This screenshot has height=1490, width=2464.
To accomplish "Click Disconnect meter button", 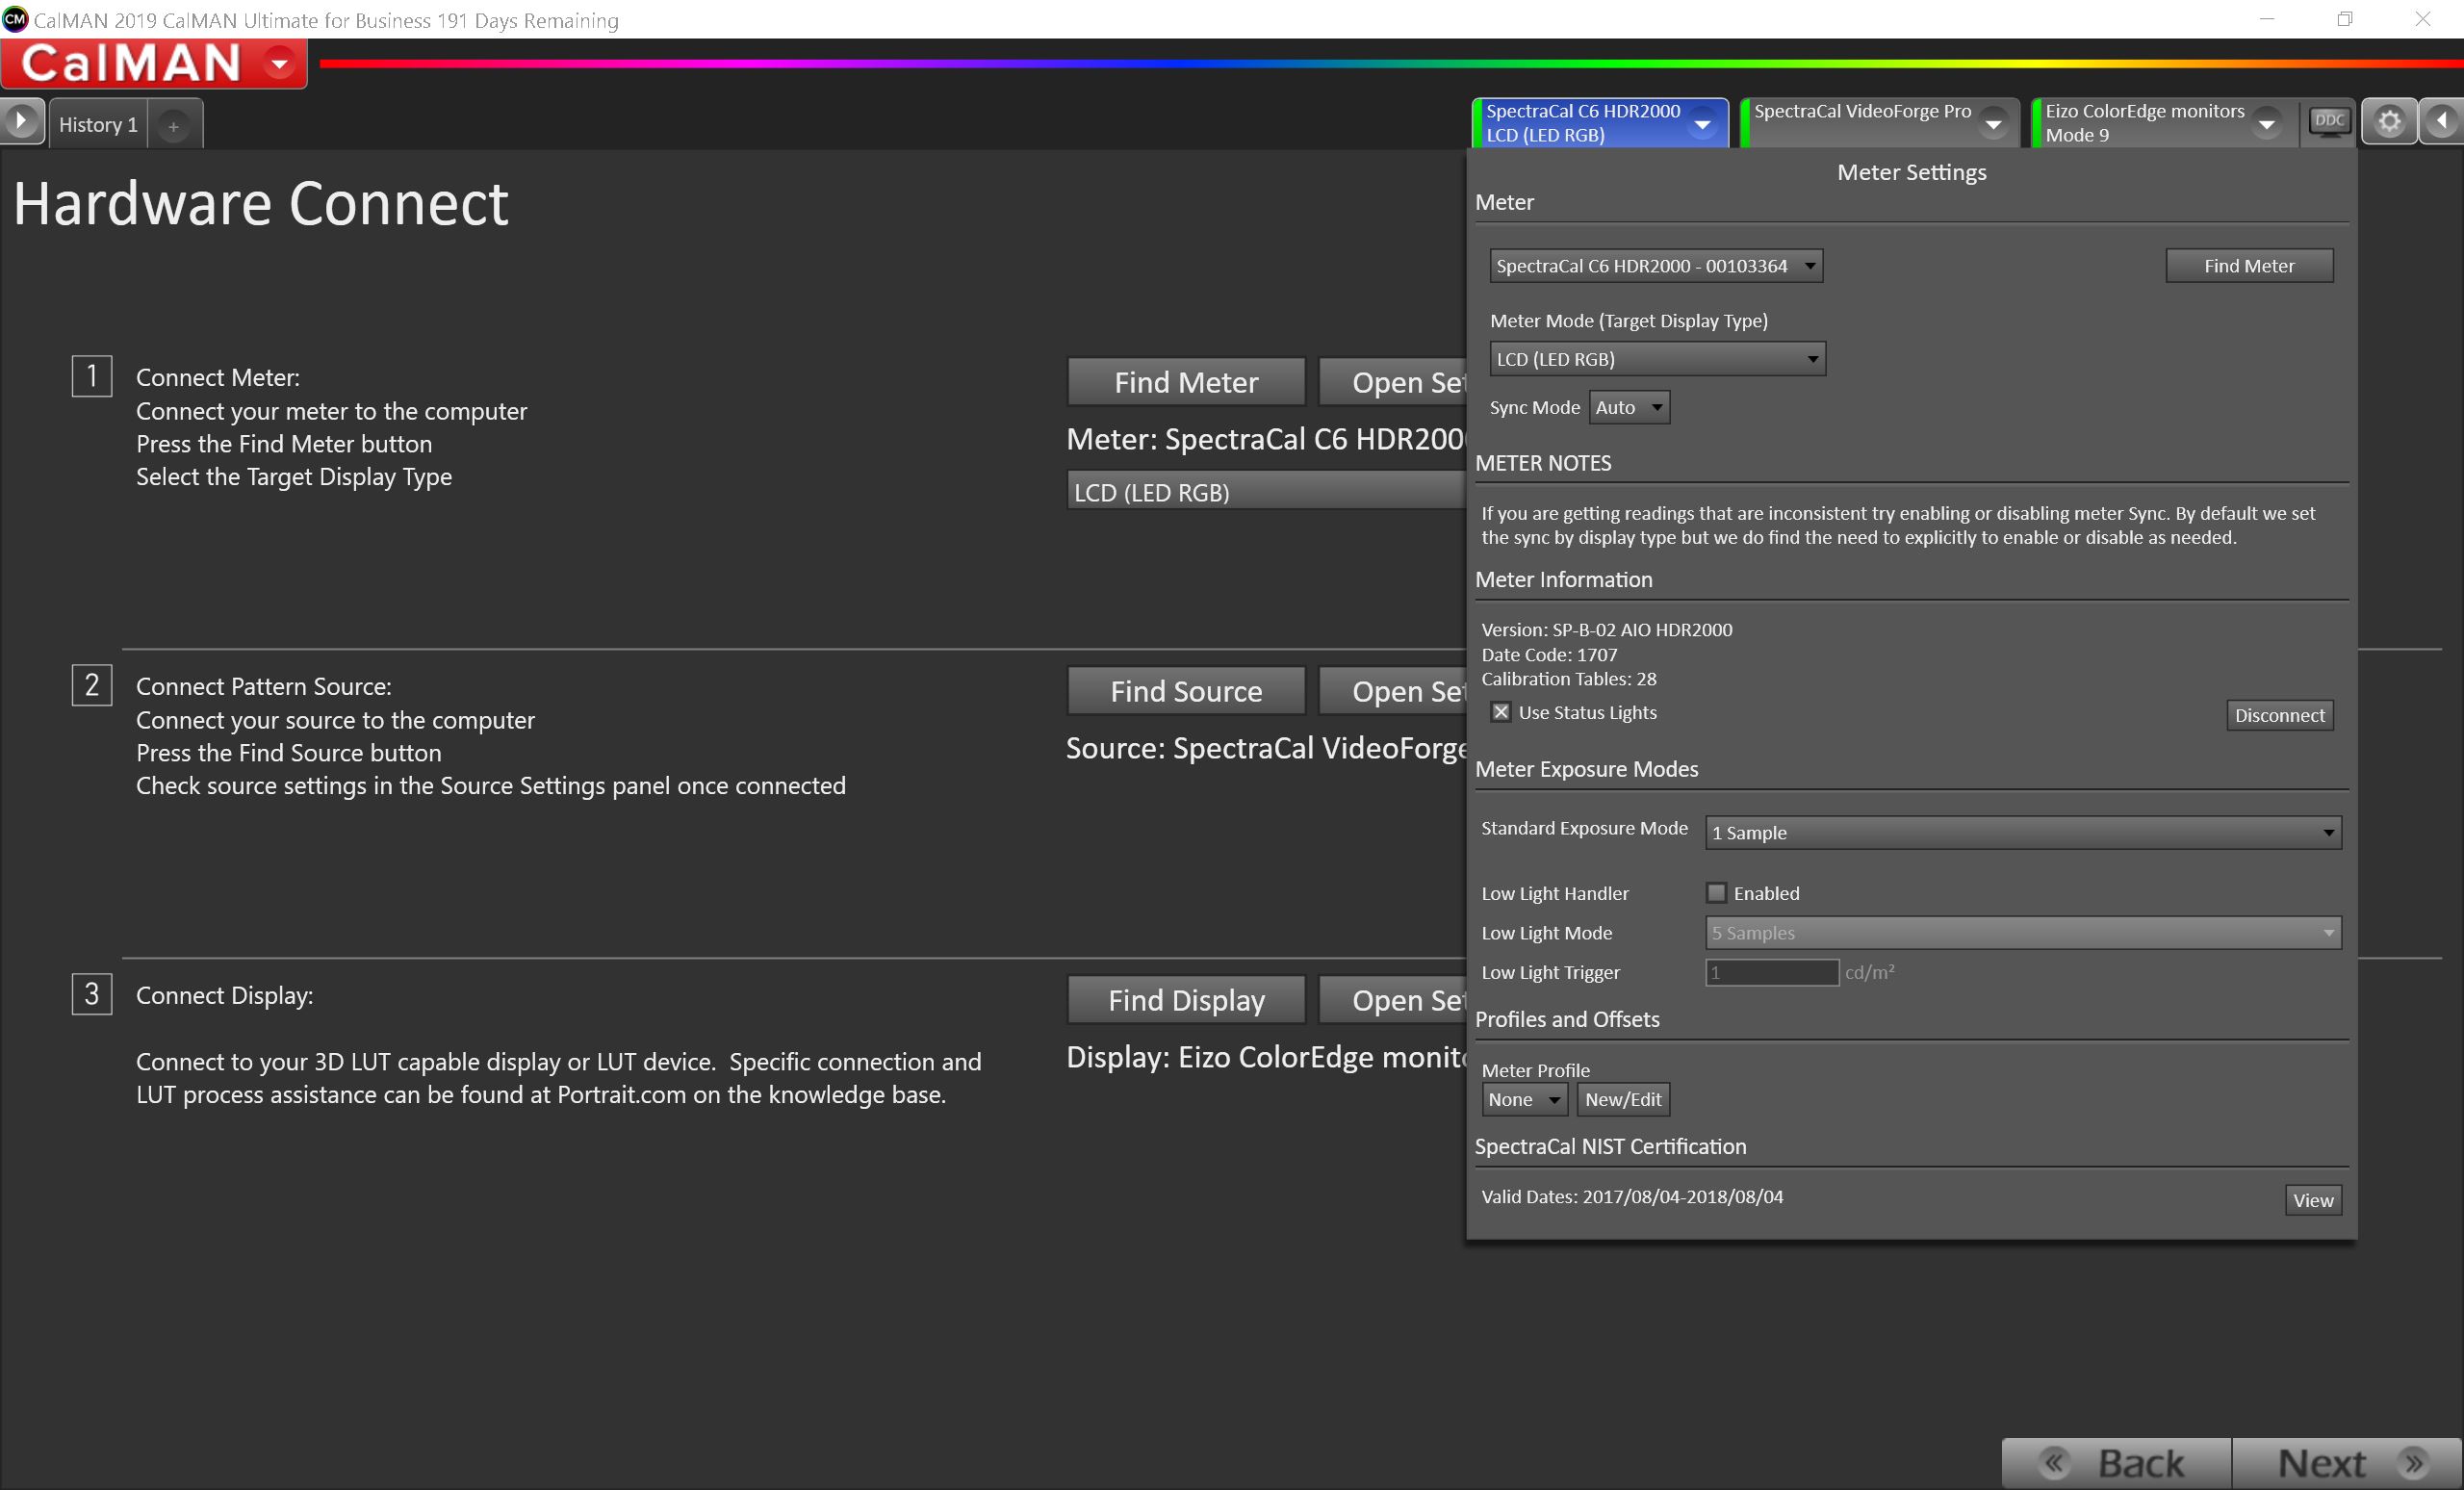I will pos(2279,715).
